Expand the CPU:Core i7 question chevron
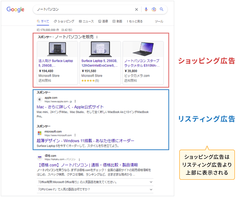This screenshot has height=197, width=236. click(x=151, y=190)
